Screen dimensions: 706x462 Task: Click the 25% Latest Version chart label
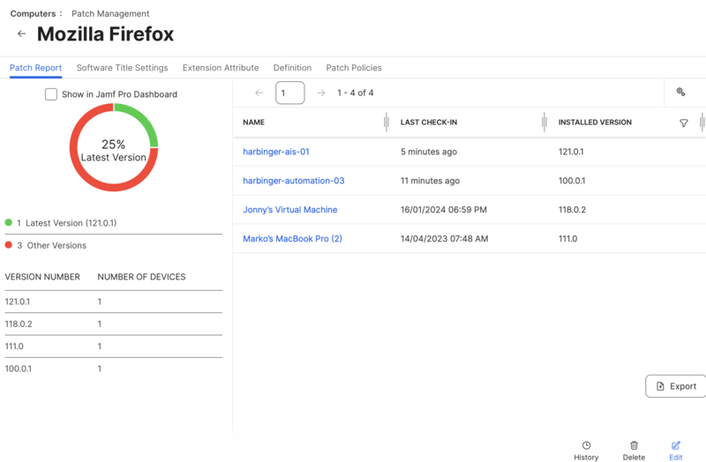[114, 150]
